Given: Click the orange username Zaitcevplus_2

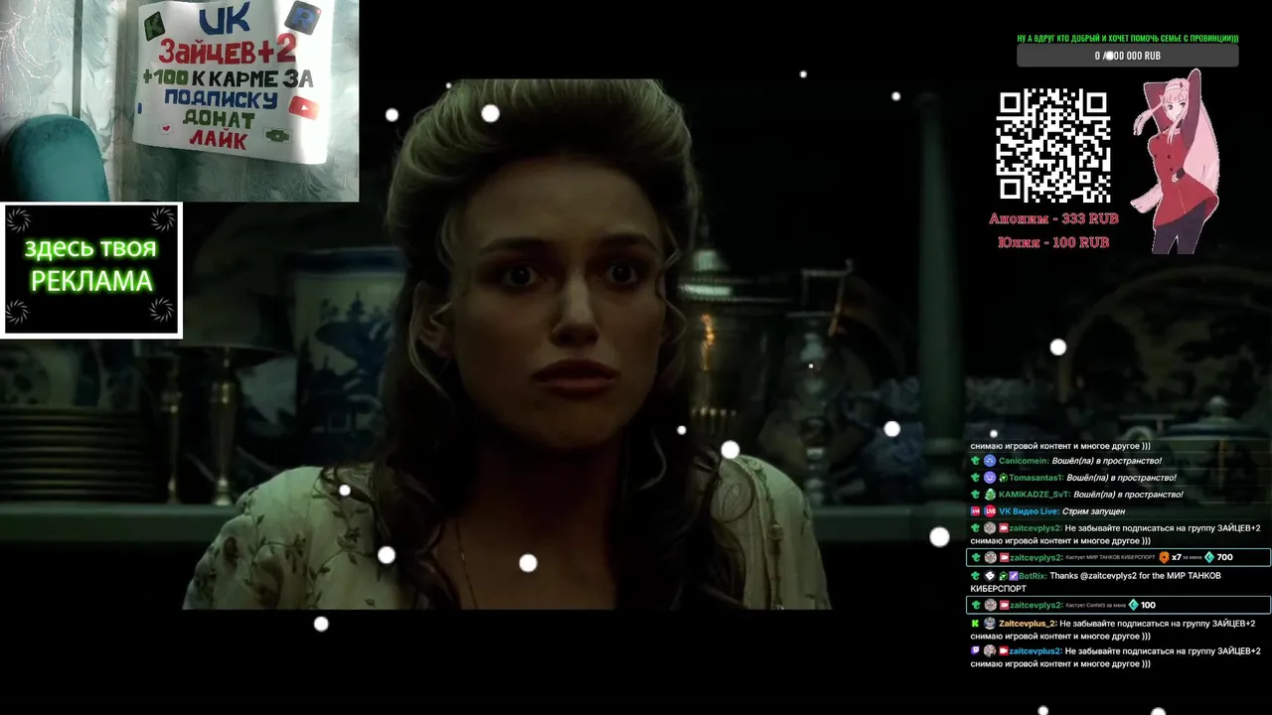Looking at the screenshot, I should pos(1028,624).
